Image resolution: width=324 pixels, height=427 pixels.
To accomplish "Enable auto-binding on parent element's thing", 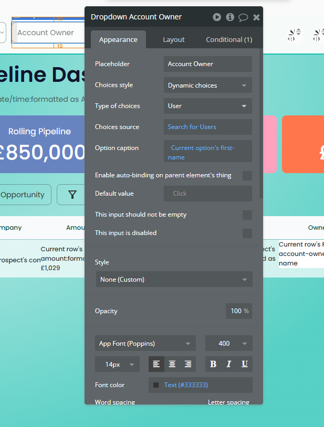I will 247,176.
